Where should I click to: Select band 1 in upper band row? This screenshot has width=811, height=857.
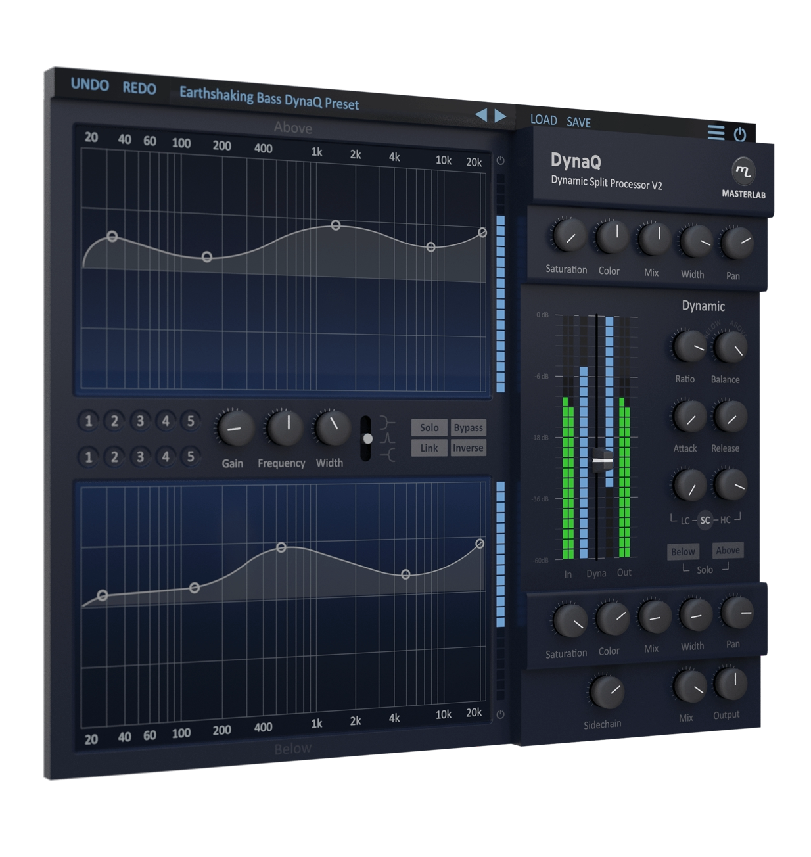89,421
